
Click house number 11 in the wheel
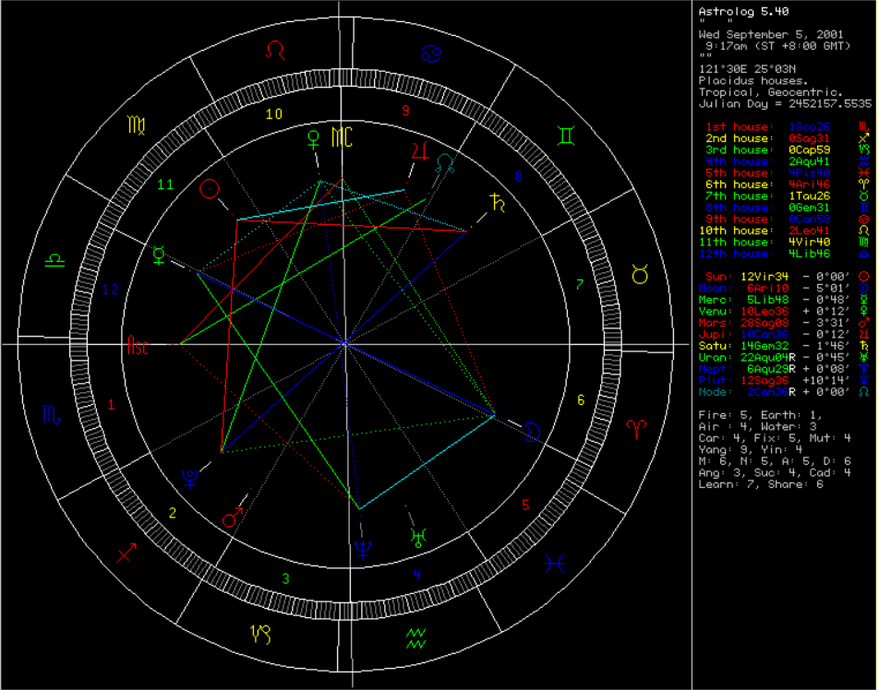point(165,184)
